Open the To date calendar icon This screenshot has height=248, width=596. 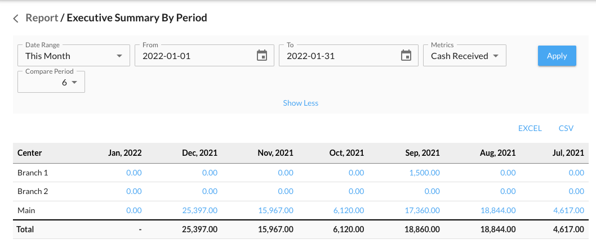coord(406,56)
